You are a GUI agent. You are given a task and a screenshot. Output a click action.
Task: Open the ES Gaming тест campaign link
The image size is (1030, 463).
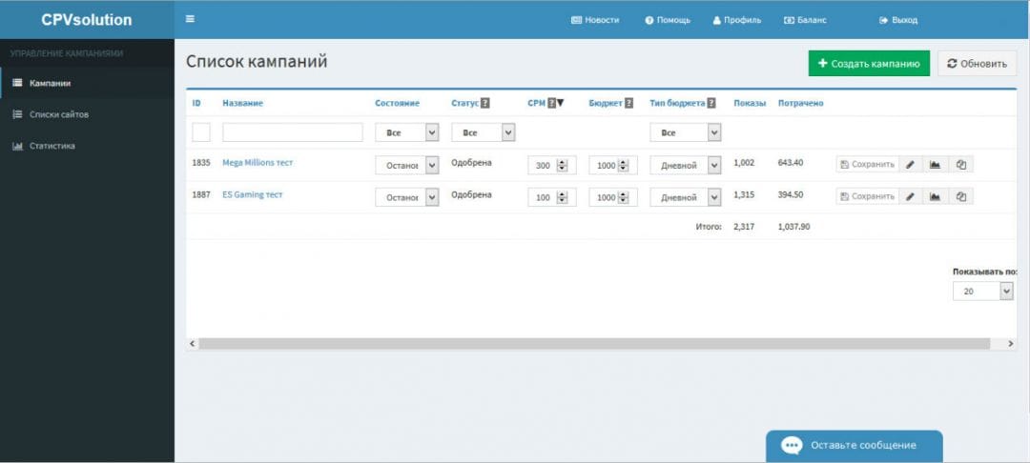coord(252,194)
